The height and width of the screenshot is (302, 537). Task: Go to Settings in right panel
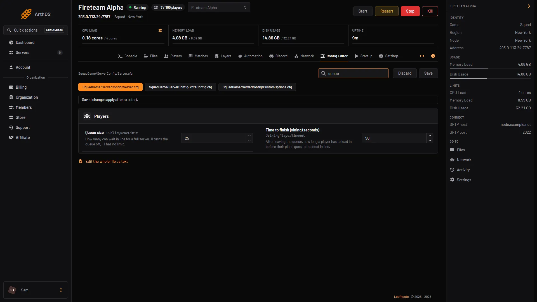point(460,180)
